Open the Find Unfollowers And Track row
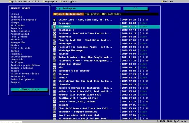This screenshot has height=123, width=189. tap(106, 108)
